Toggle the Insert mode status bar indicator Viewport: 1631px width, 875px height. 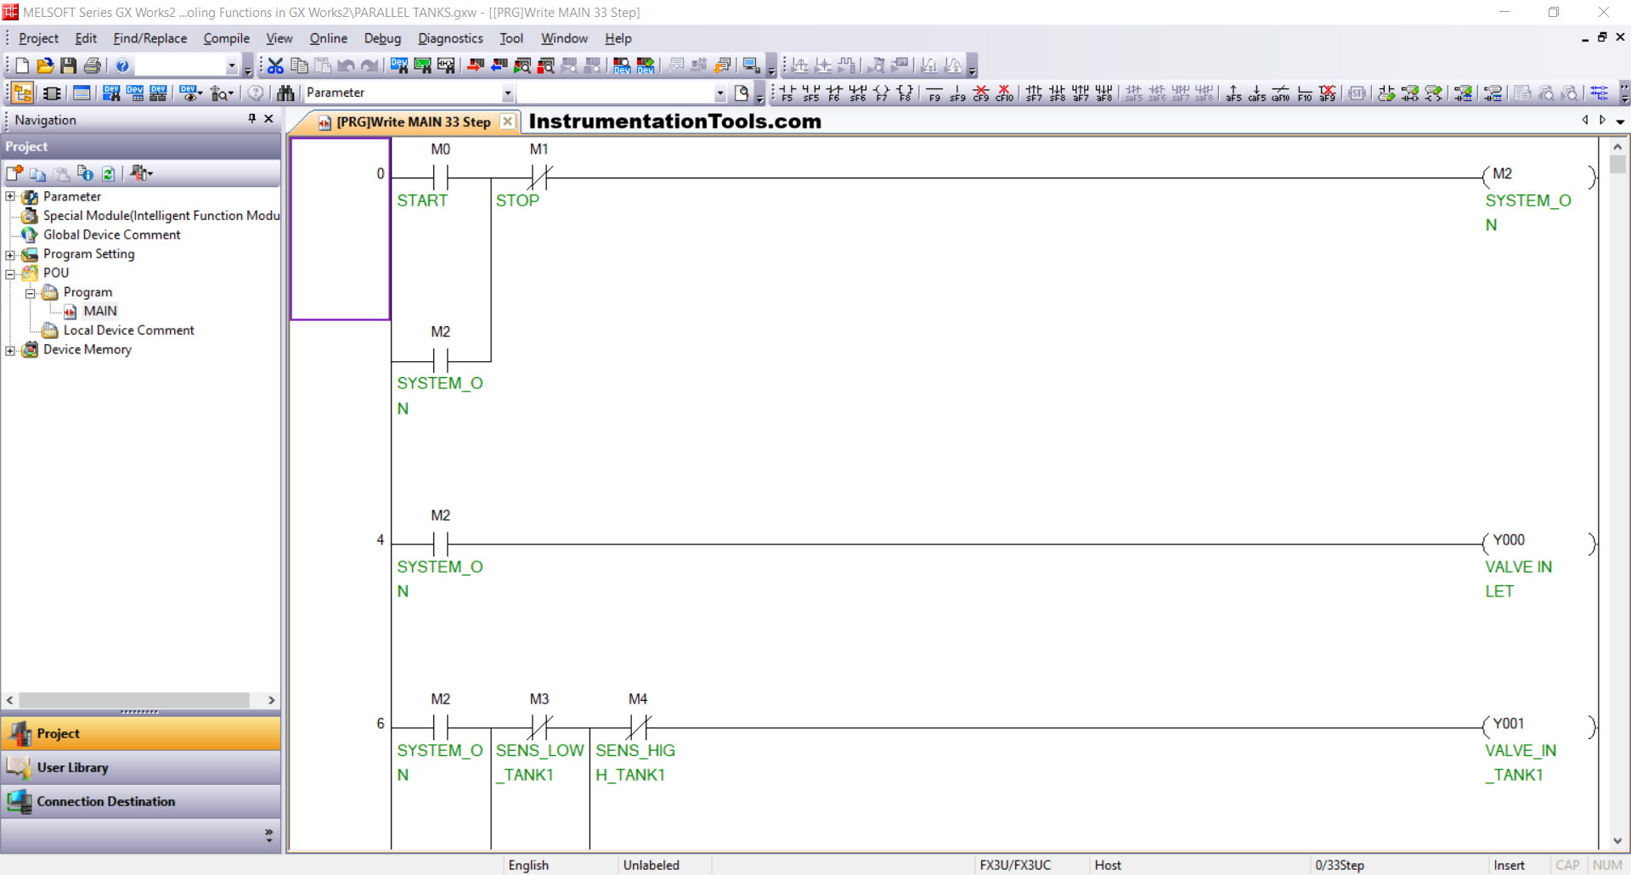(1509, 865)
